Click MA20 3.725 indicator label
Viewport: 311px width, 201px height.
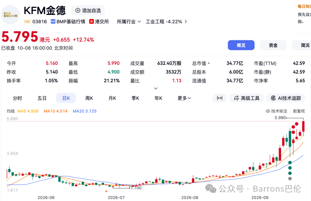click(85, 111)
